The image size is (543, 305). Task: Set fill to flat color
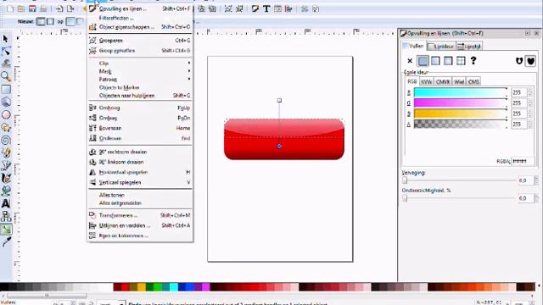click(423, 61)
